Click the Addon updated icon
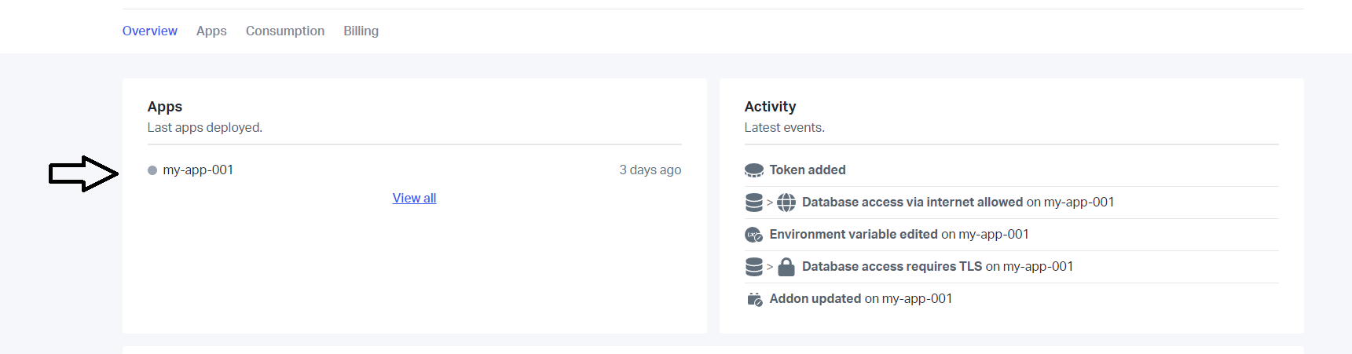The width and height of the screenshot is (1352, 354). 754,299
